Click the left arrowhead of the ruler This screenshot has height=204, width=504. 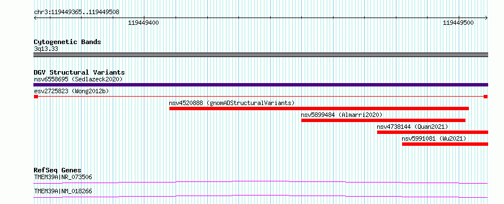(35, 18)
